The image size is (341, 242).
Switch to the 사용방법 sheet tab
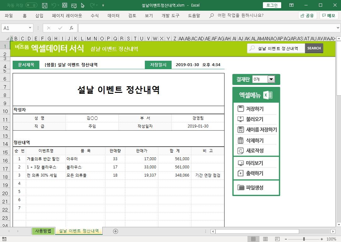click(43, 231)
